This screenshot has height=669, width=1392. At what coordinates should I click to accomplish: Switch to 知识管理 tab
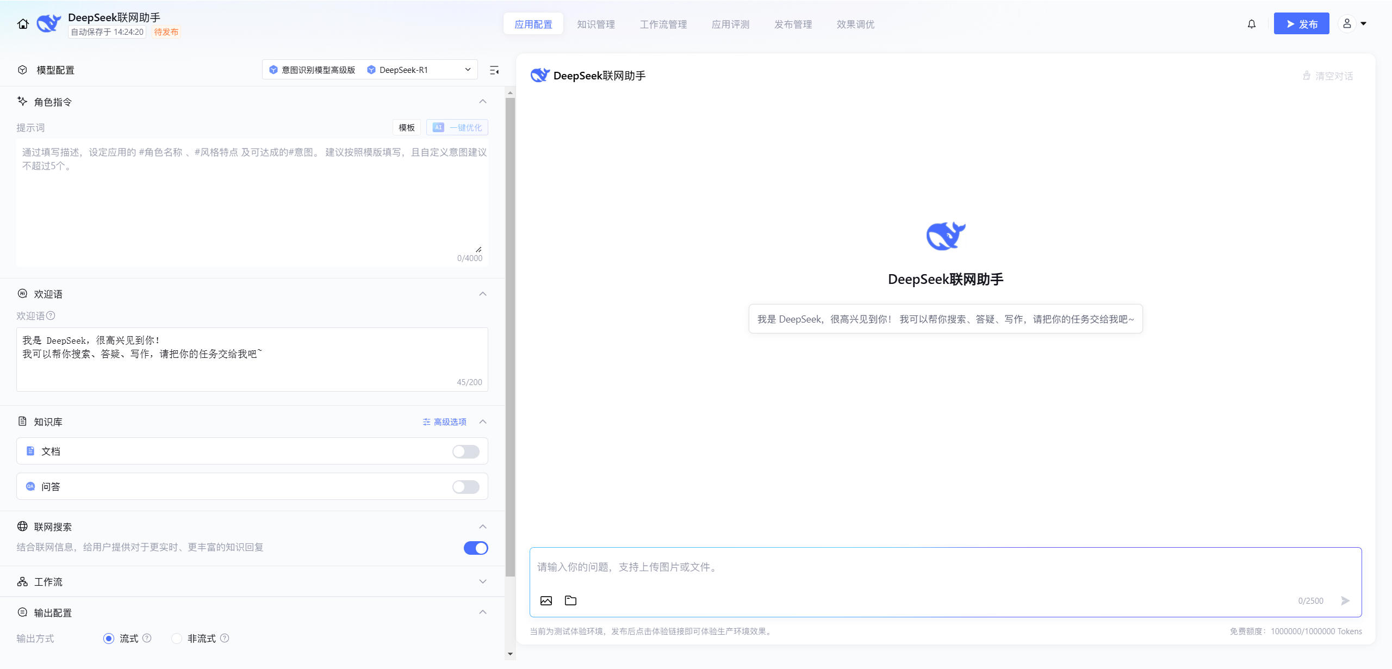pos(596,24)
